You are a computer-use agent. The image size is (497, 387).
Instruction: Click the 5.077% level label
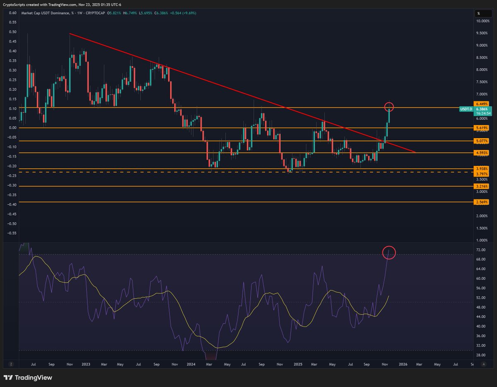tap(482, 141)
